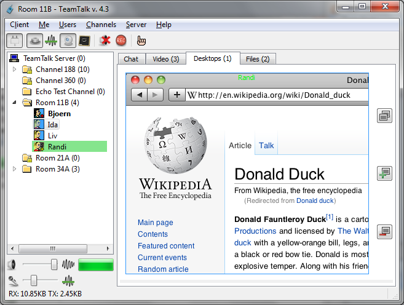Image resolution: width=404 pixels, height=305 pixels.
Task: Expand the Room 34A tree node
Action: coord(15,169)
